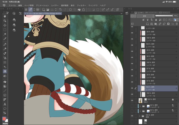Expand the 背景 folder
This screenshot has height=125, width=179.
click(140, 116)
